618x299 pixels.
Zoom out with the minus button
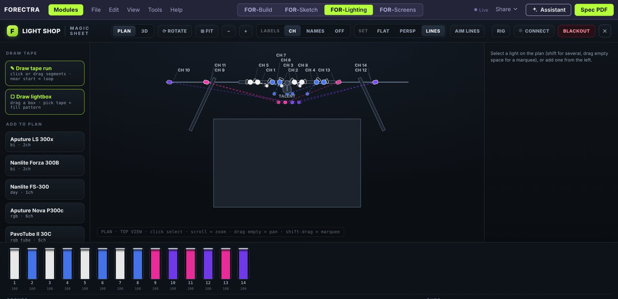(x=229, y=31)
